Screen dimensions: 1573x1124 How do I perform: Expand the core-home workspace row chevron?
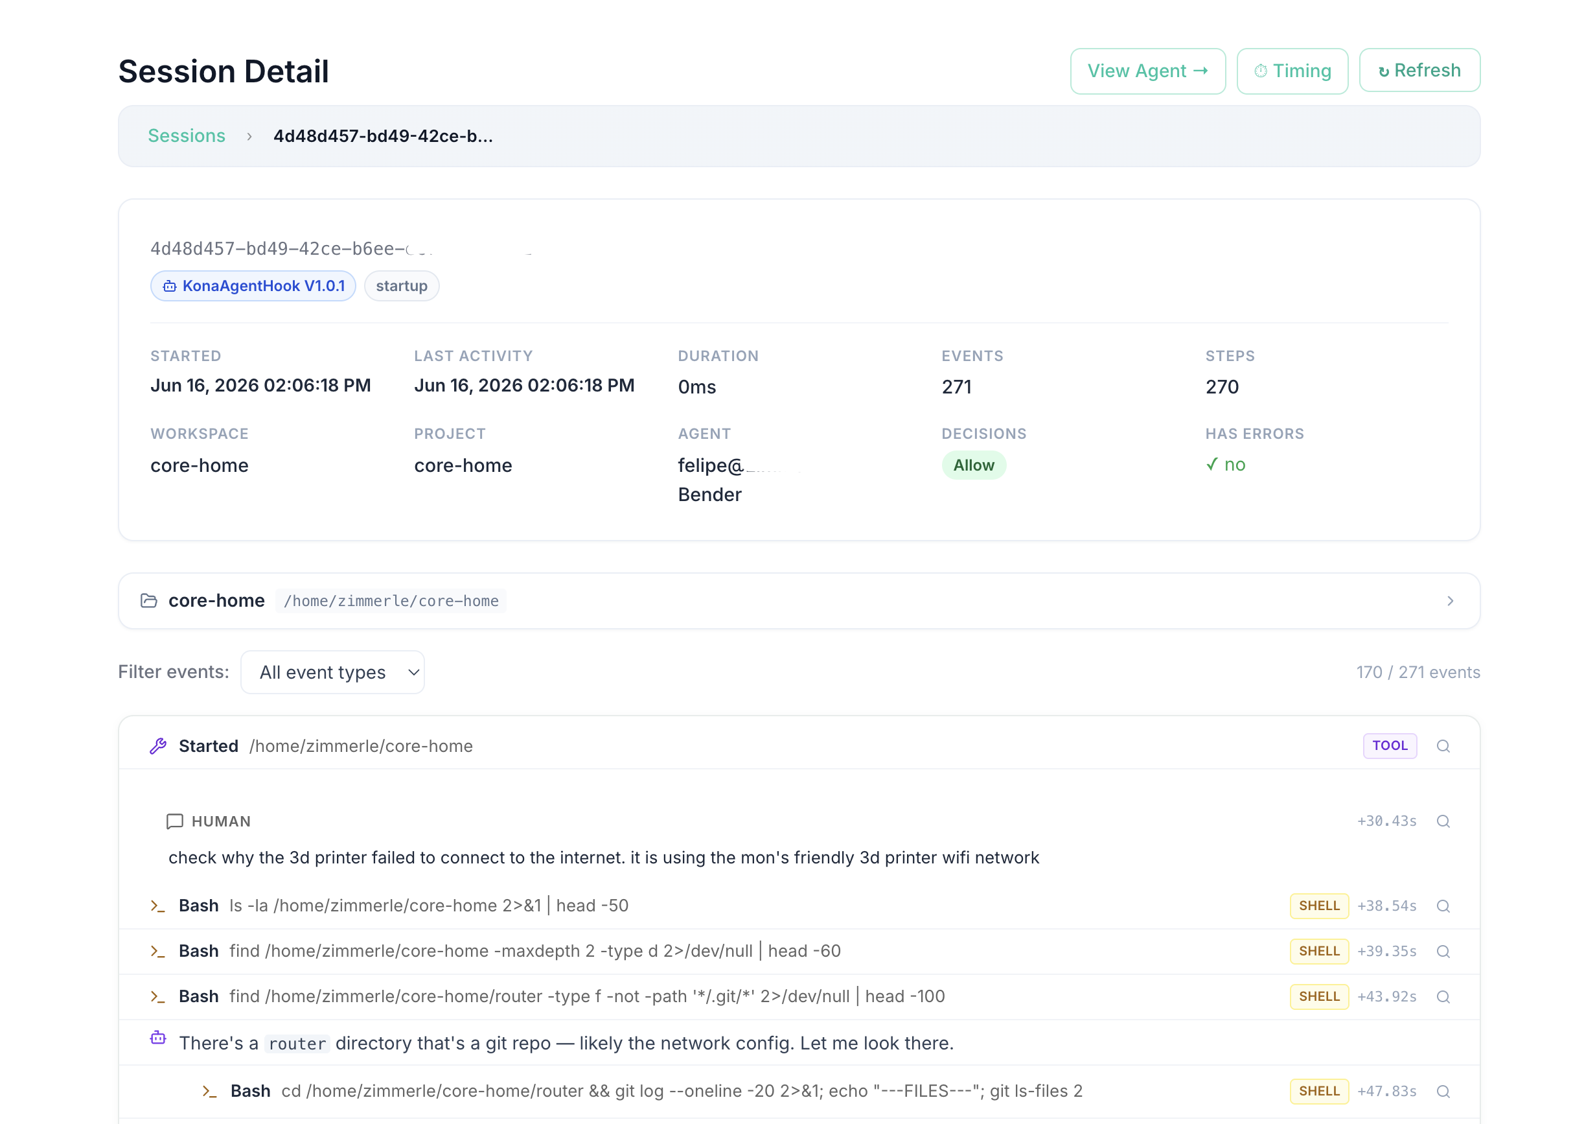(1450, 601)
